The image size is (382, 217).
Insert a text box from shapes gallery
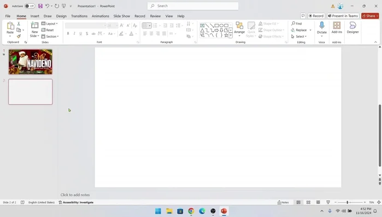[x=202, y=25]
